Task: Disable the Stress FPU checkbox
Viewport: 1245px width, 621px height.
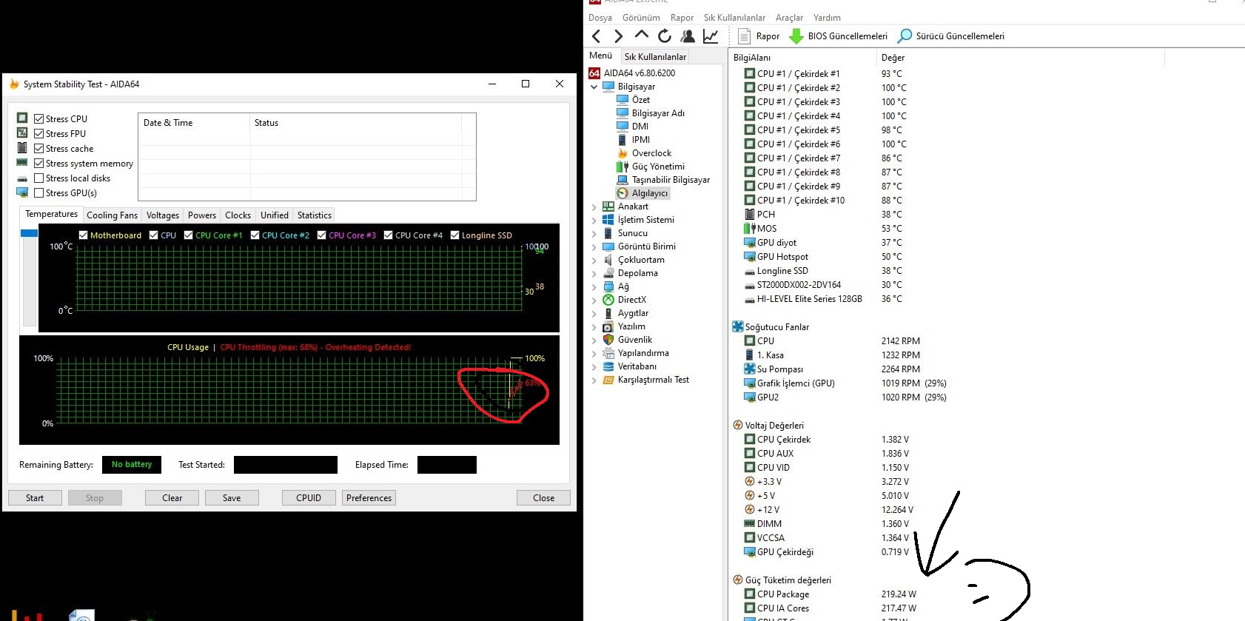Action: pos(39,134)
